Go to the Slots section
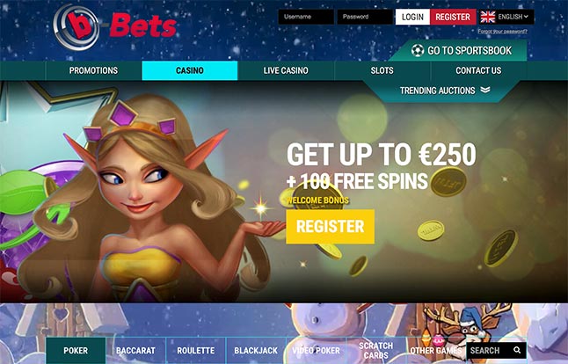Screen dimensions: 568x364 (x=382, y=70)
